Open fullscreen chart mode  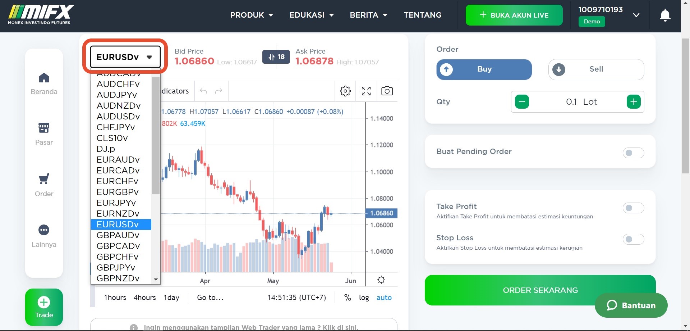(x=366, y=91)
